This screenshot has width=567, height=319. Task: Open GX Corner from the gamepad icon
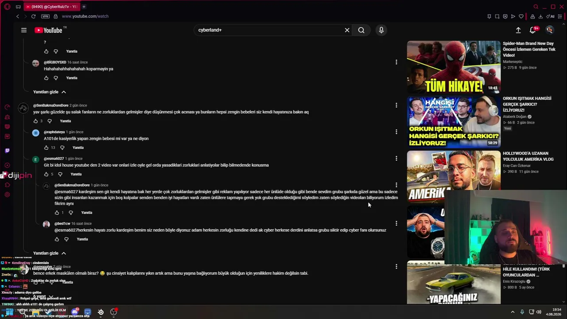[x=18, y=7]
